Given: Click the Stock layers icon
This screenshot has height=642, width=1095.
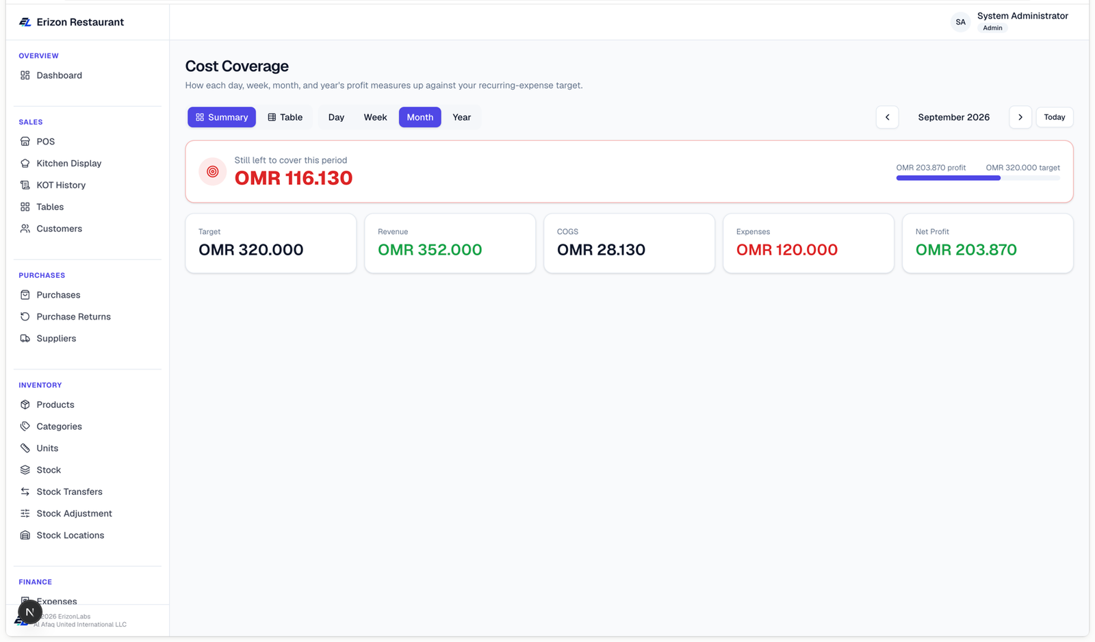Looking at the screenshot, I should [25, 470].
